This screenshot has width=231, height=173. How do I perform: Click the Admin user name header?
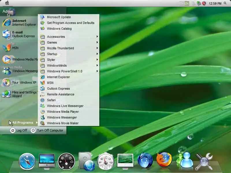click(8, 11)
